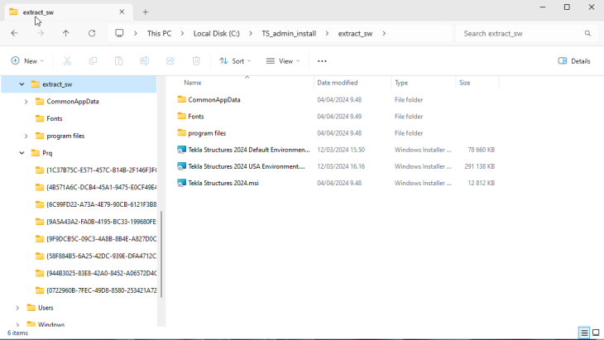The image size is (604, 340).
Task: Open the See more ellipsis menu
Action: click(322, 61)
